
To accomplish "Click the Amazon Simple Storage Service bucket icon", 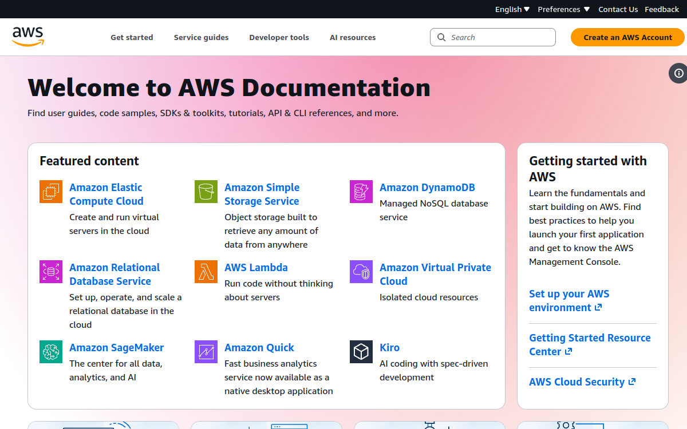I will (206, 192).
